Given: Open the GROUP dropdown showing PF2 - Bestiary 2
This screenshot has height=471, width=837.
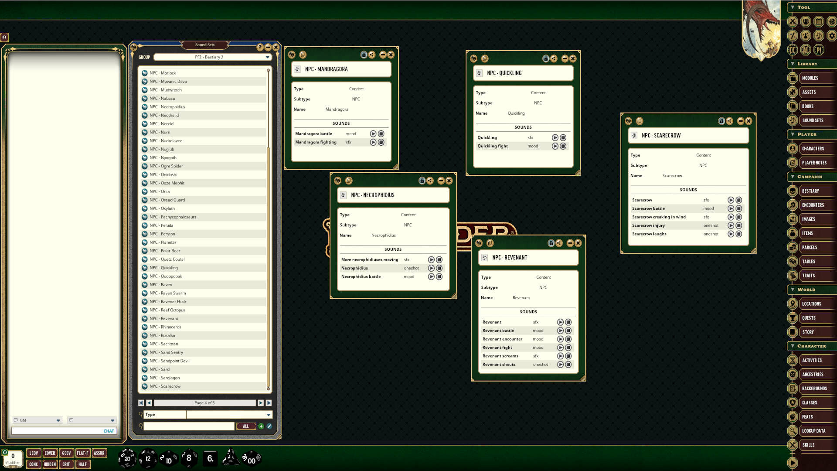Looking at the screenshot, I should tap(267, 57).
